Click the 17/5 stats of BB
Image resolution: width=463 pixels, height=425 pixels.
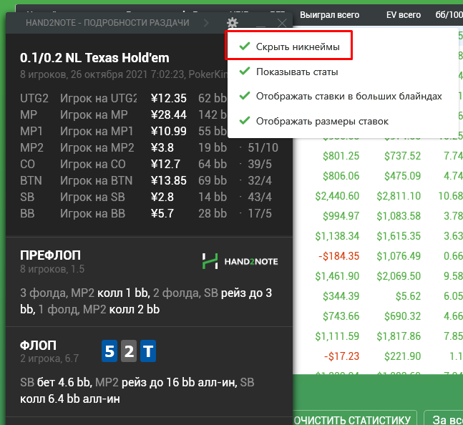pyautogui.click(x=260, y=214)
